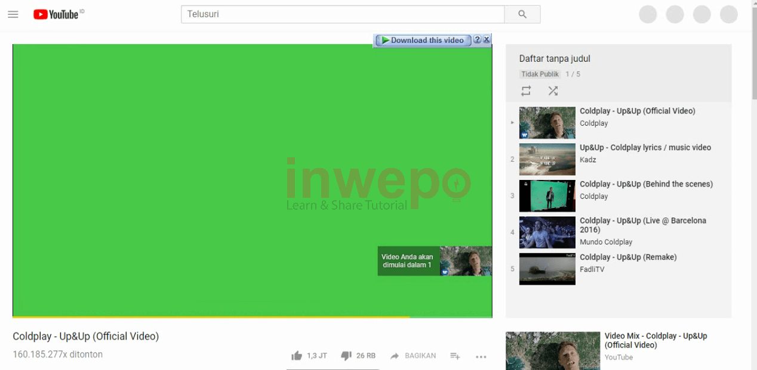Open the FadliTV remake thumbnail
The image size is (757, 370).
(547, 269)
